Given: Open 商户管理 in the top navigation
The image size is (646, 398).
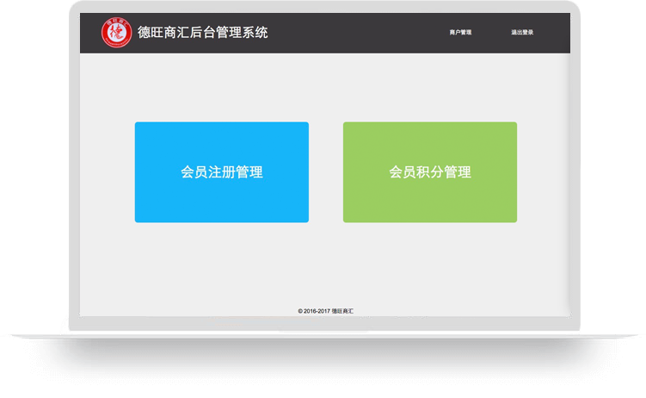Looking at the screenshot, I should [x=460, y=32].
